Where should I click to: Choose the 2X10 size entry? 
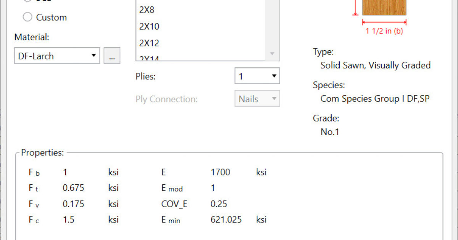click(x=149, y=27)
